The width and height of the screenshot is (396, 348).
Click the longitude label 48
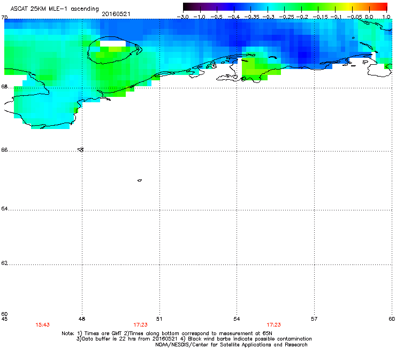(82, 319)
